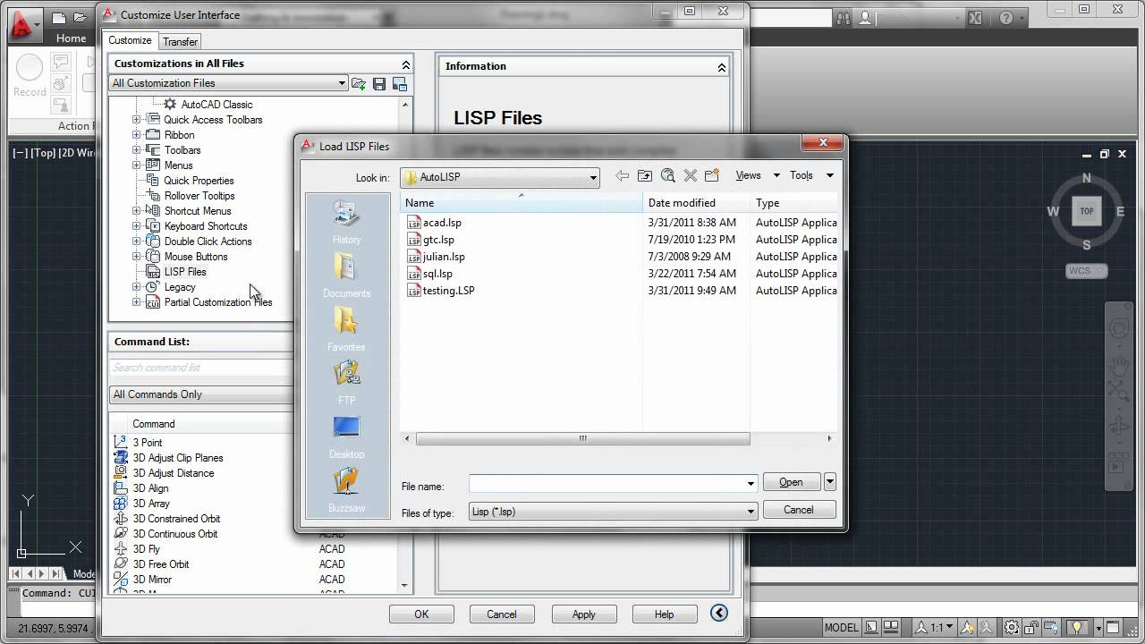Open the Desktop place in the sidebar
Screen dimensions: 1145x644
346,436
